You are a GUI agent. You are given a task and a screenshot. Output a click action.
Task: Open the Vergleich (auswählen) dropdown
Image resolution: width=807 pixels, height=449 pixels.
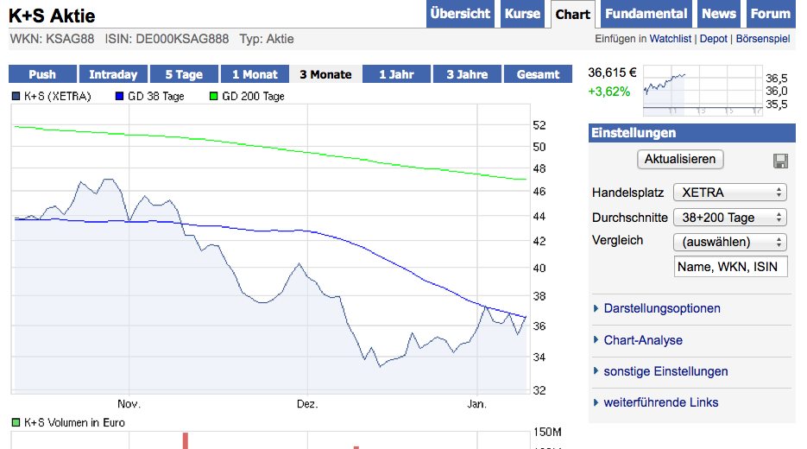click(730, 242)
